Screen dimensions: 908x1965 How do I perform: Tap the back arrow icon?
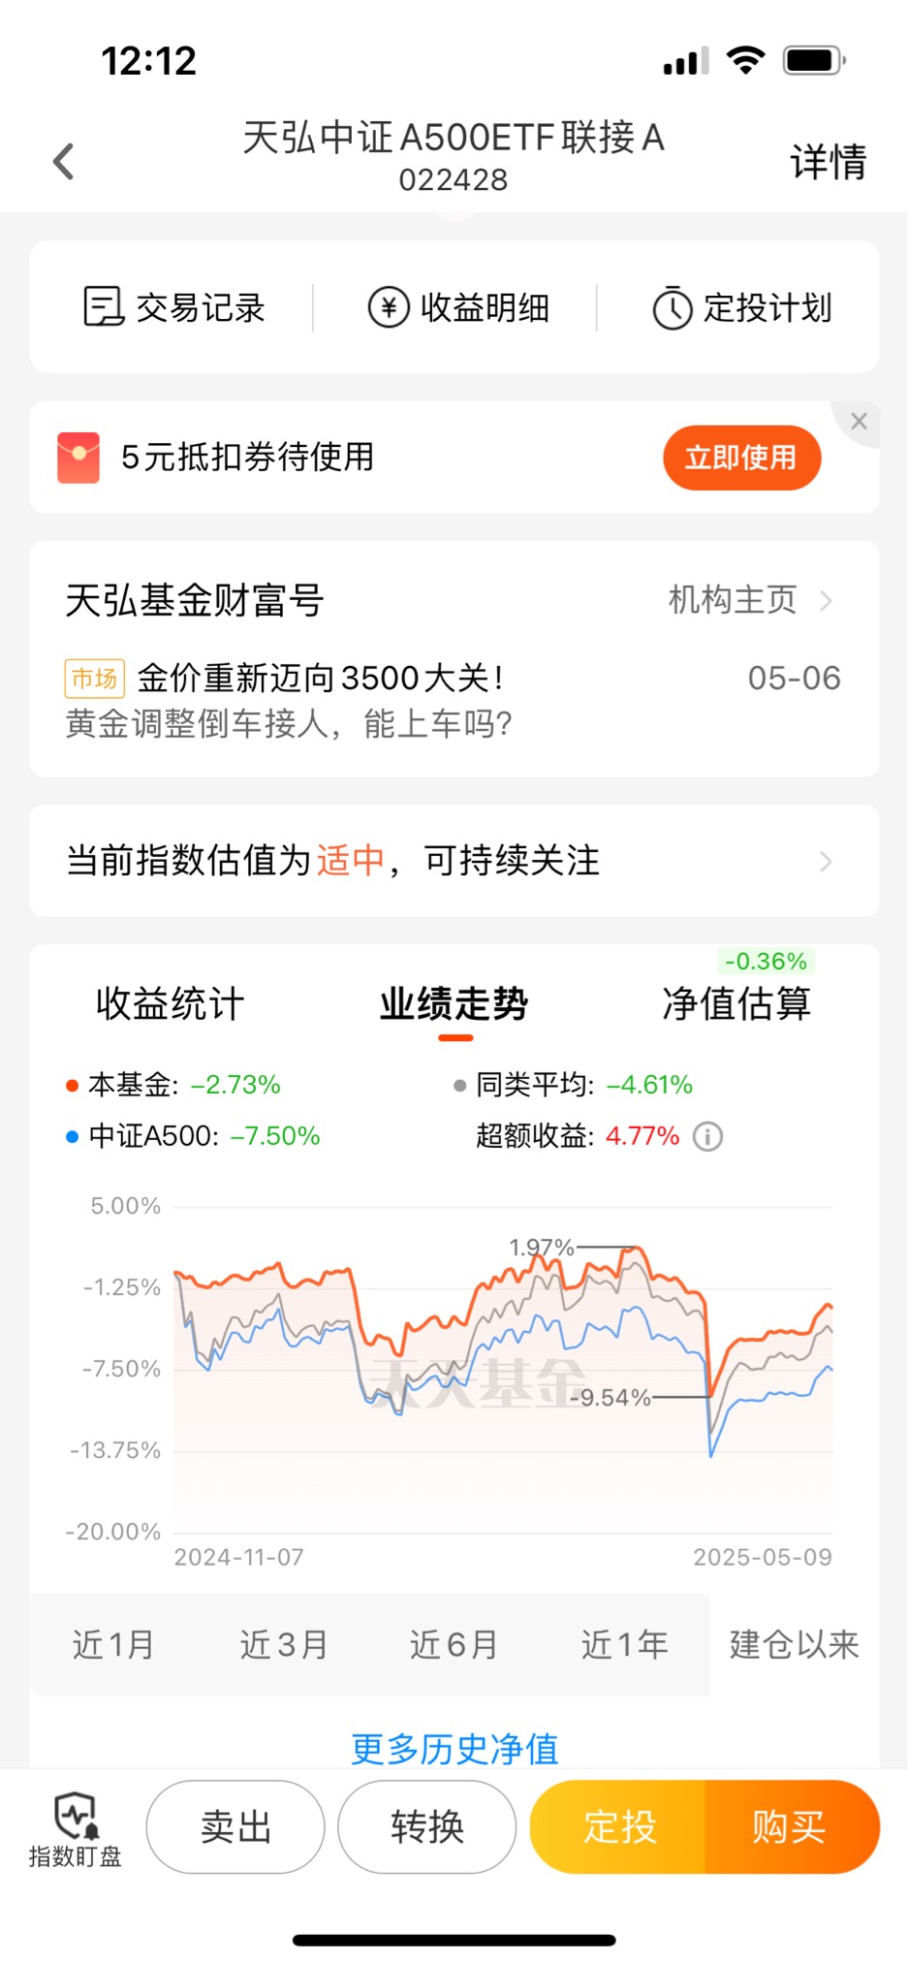pos(64,161)
